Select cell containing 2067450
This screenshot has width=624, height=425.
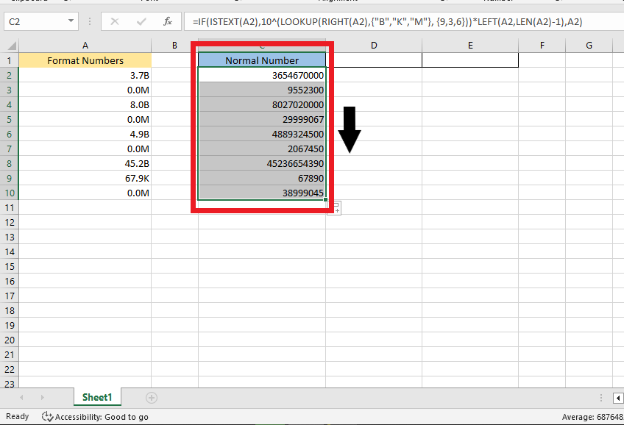tap(262, 149)
